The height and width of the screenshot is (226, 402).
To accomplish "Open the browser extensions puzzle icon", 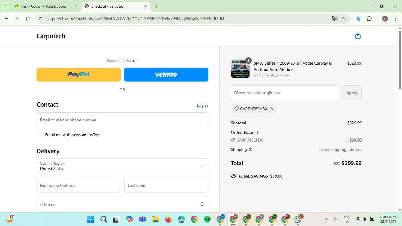I will (369, 19).
